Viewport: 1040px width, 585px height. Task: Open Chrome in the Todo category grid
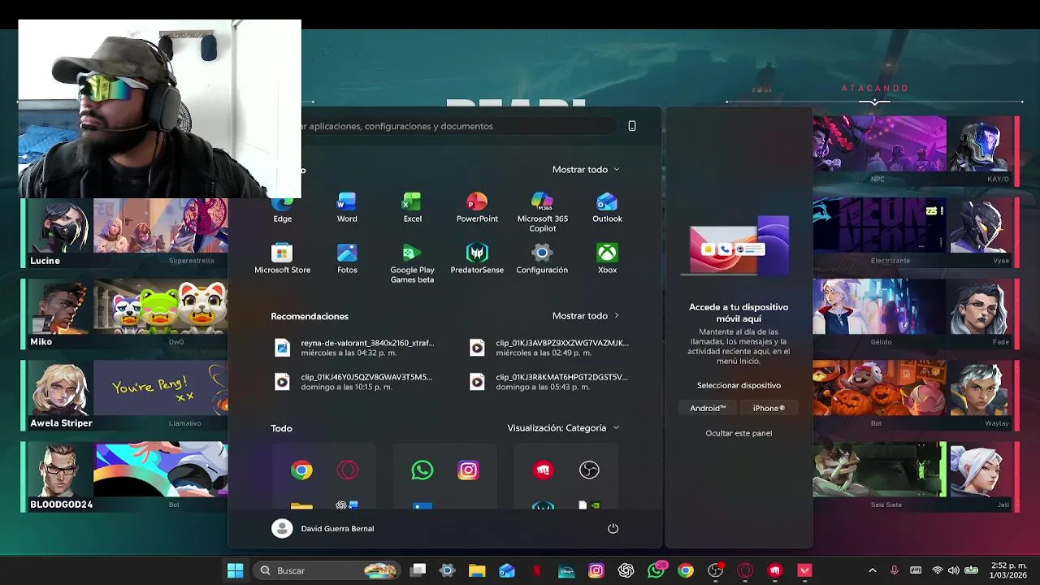pos(301,470)
